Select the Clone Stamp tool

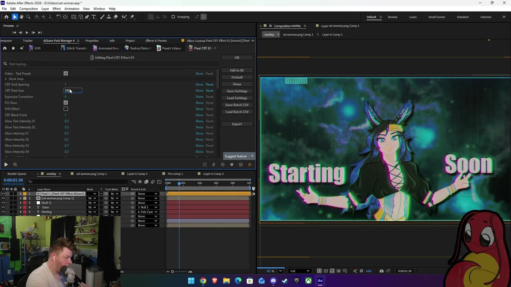pyautogui.click(x=109, y=17)
